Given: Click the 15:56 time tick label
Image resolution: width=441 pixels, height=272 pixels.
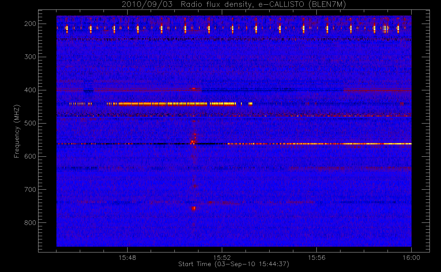Looking at the screenshot, I should click(317, 258).
